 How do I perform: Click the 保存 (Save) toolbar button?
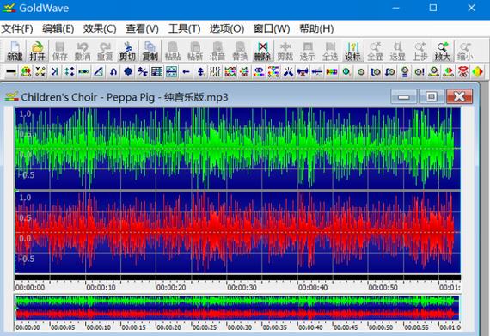tap(59, 51)
